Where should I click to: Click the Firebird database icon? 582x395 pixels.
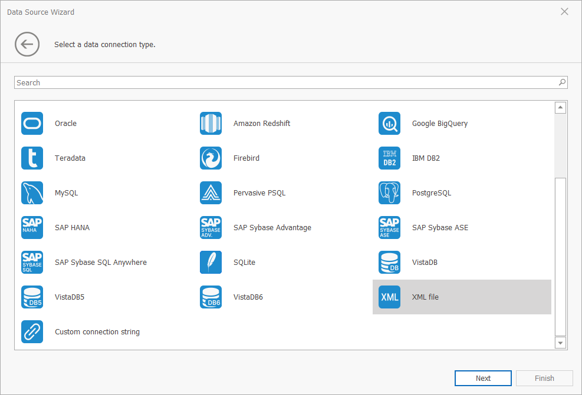[x=211, y=158]
